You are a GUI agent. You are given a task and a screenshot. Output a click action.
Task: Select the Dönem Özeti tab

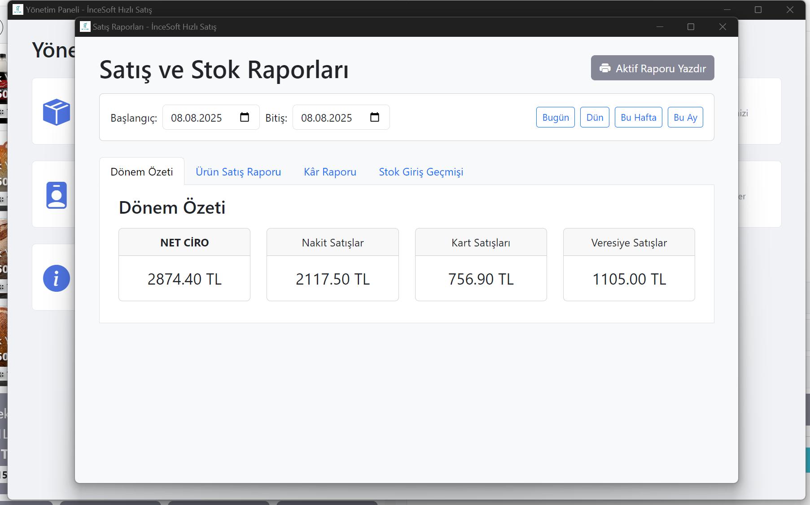pos(142,172)
